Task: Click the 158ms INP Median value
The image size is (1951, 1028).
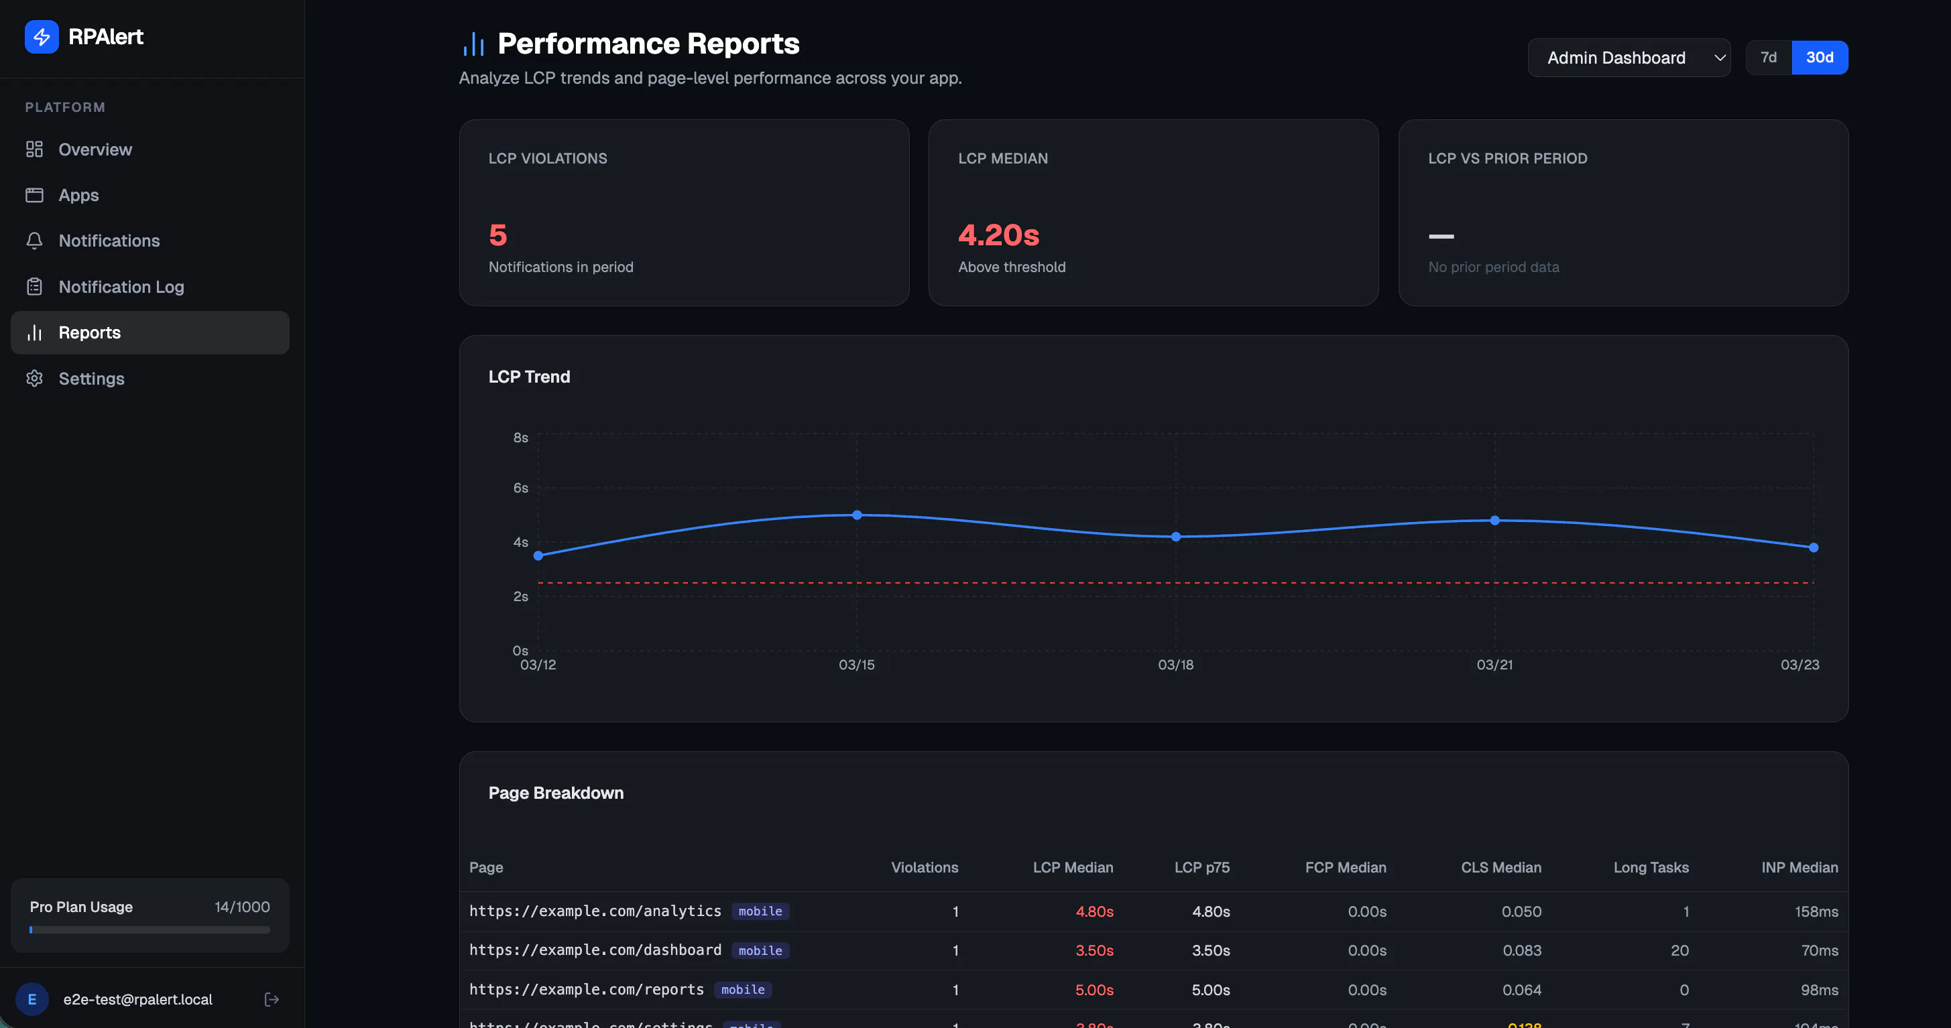Action: 1816,911
